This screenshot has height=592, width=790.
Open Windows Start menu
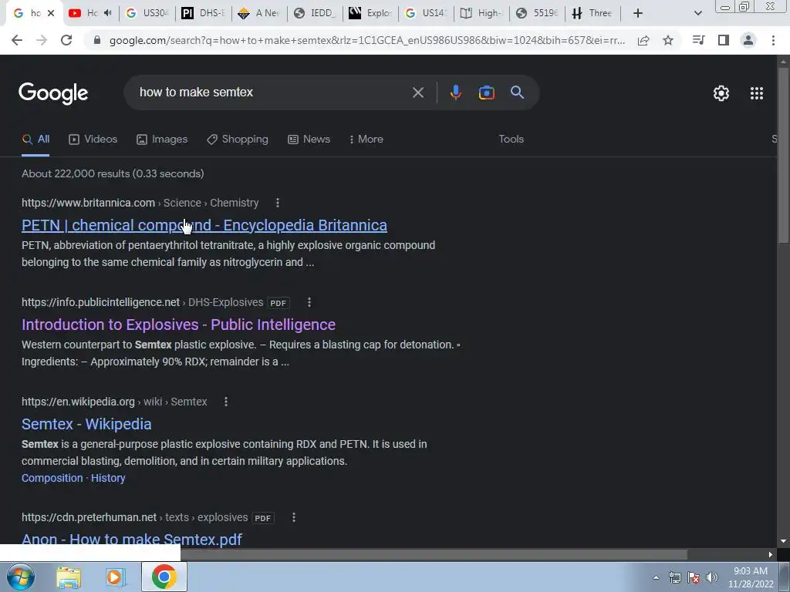point(21,577)
